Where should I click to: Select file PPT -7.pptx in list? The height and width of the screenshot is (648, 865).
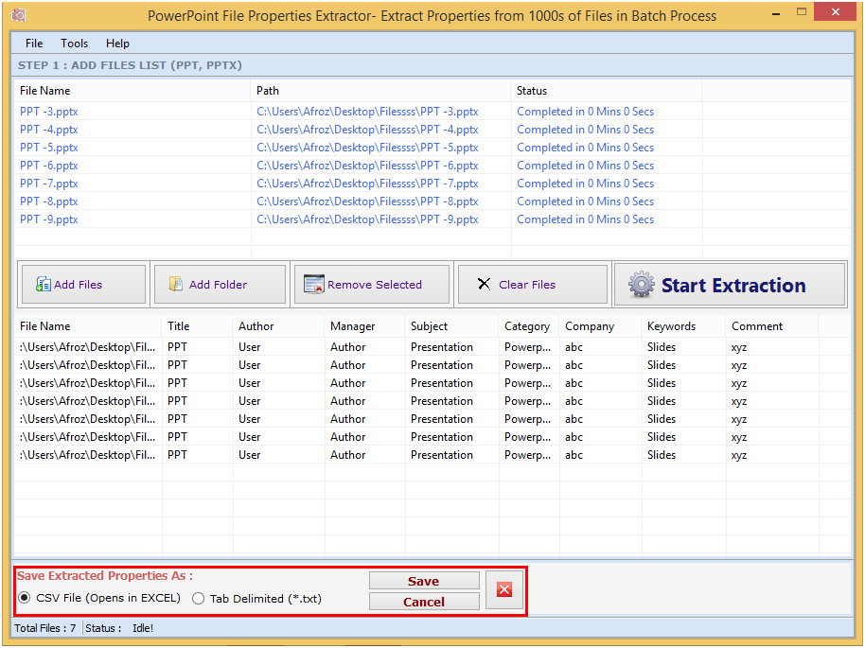pyautogui.click(x=49, y=184)
